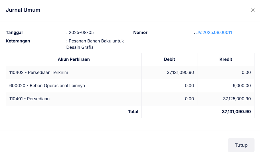Click the Keterangan field label
Image resolution: width=260 pixels, height=158 pixels.
18,41
